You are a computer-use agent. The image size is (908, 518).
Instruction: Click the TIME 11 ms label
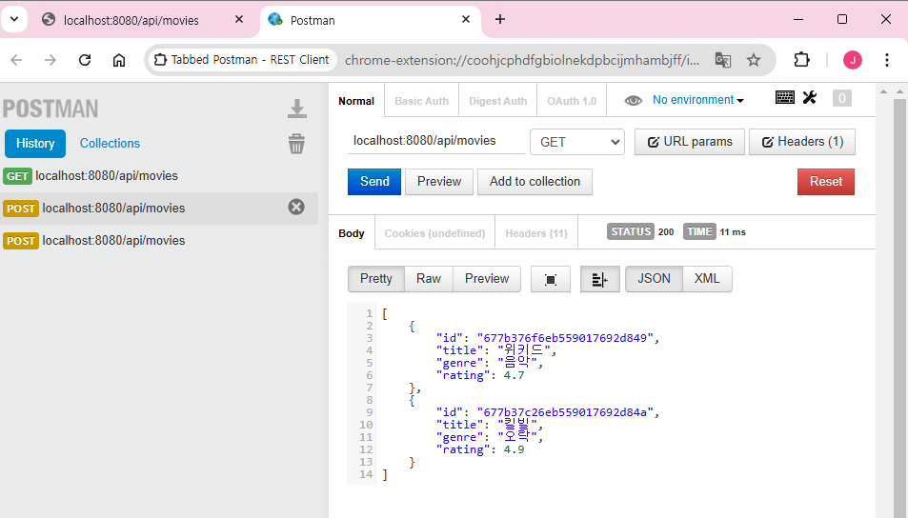click(715, 231)
